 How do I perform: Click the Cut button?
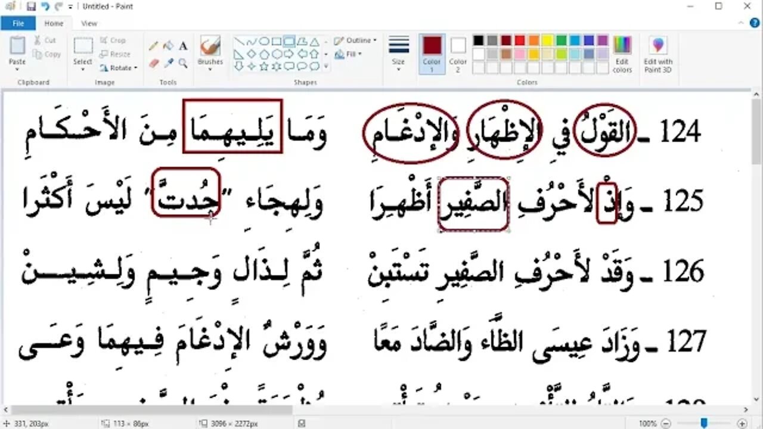45,41
